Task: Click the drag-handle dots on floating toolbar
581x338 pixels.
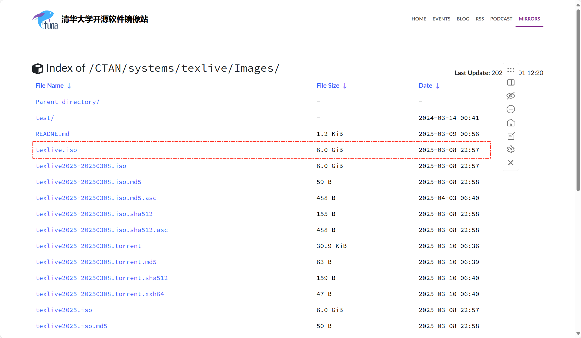Action: coord(511,70)
